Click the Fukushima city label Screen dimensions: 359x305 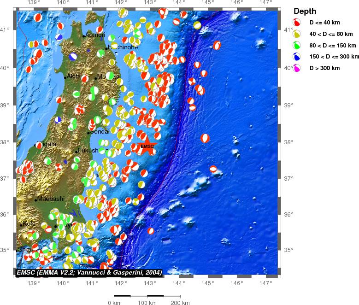88,151
